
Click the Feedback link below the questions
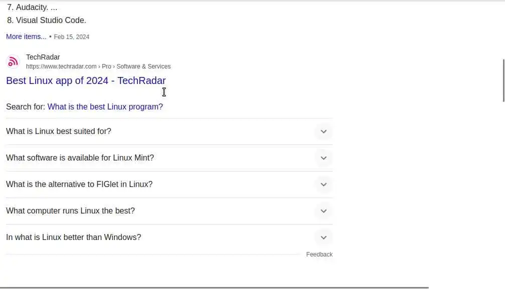[319, 254]
